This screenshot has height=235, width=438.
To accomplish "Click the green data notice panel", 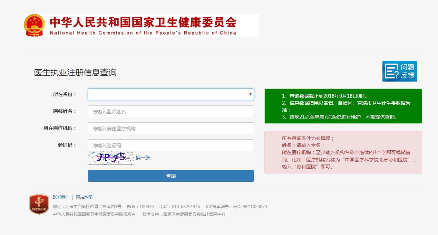I will click(x=343, y=106).
